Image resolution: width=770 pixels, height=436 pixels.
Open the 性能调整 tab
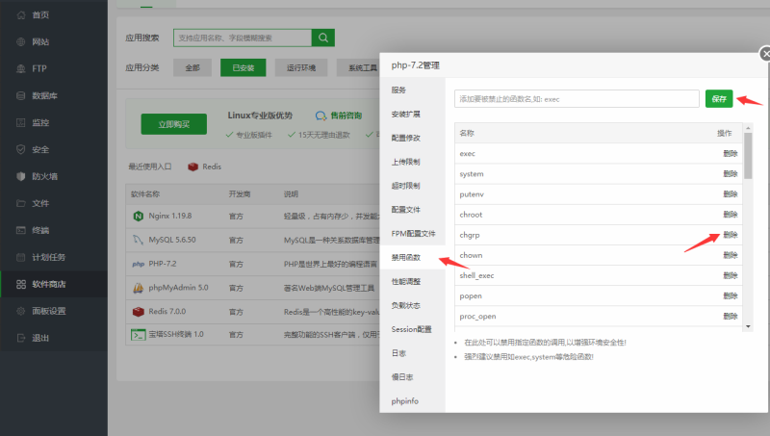[413, 281]
